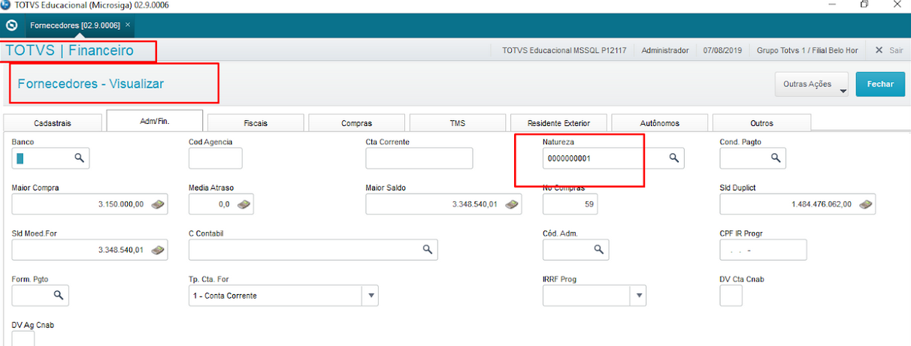911x346 pixels.
Task: Open the Outras Ações dropdown
Action: (811, 84)
